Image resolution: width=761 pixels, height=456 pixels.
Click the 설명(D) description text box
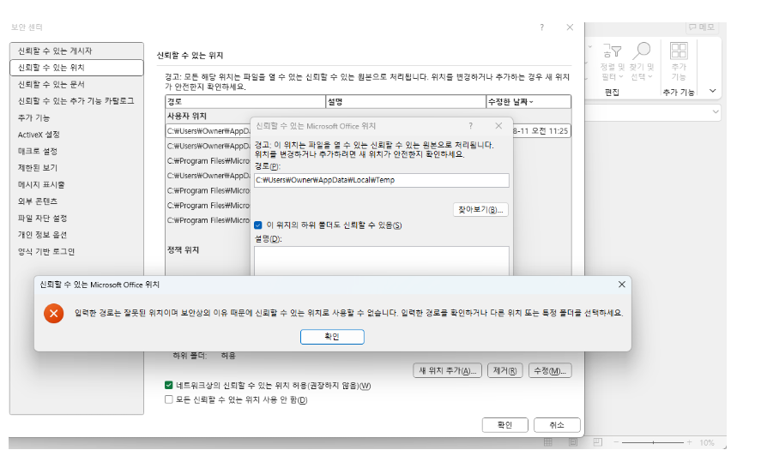pos(382,261)
